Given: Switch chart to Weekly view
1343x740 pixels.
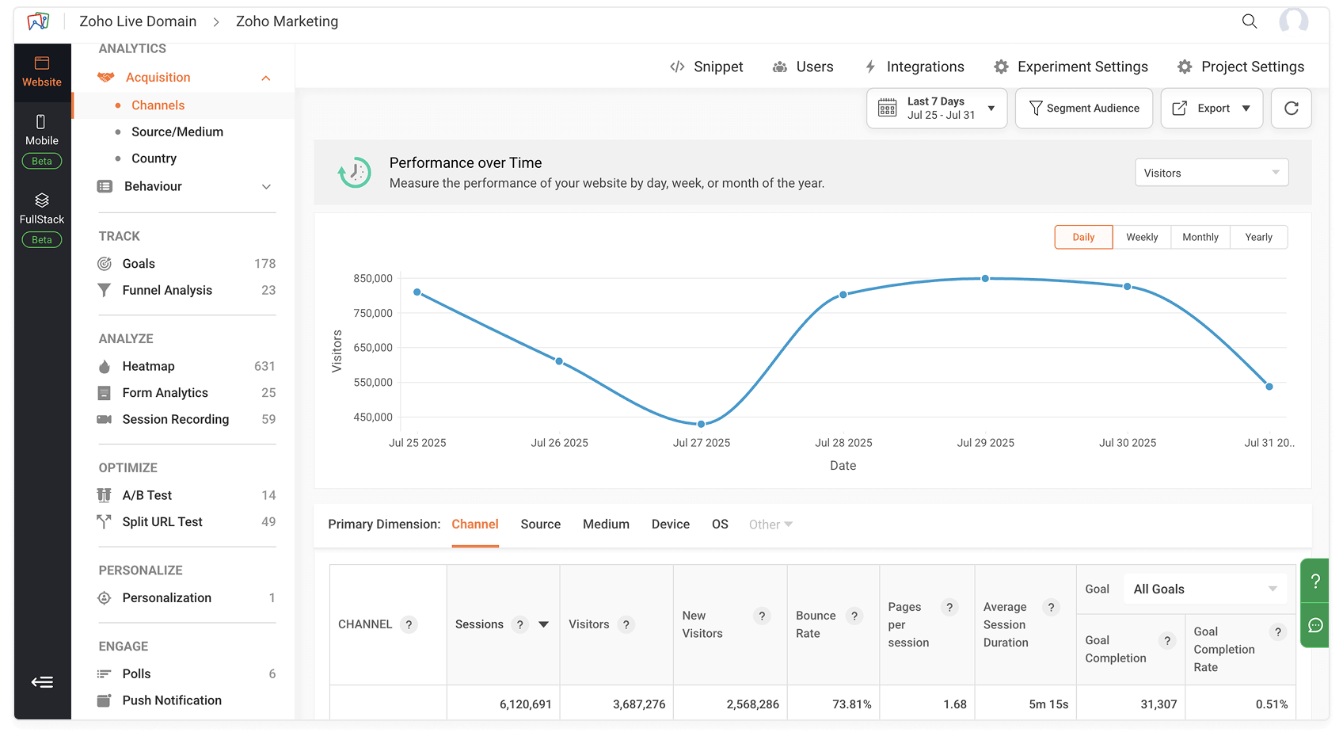Looking at the screenshot, I should pos(1141,237).
